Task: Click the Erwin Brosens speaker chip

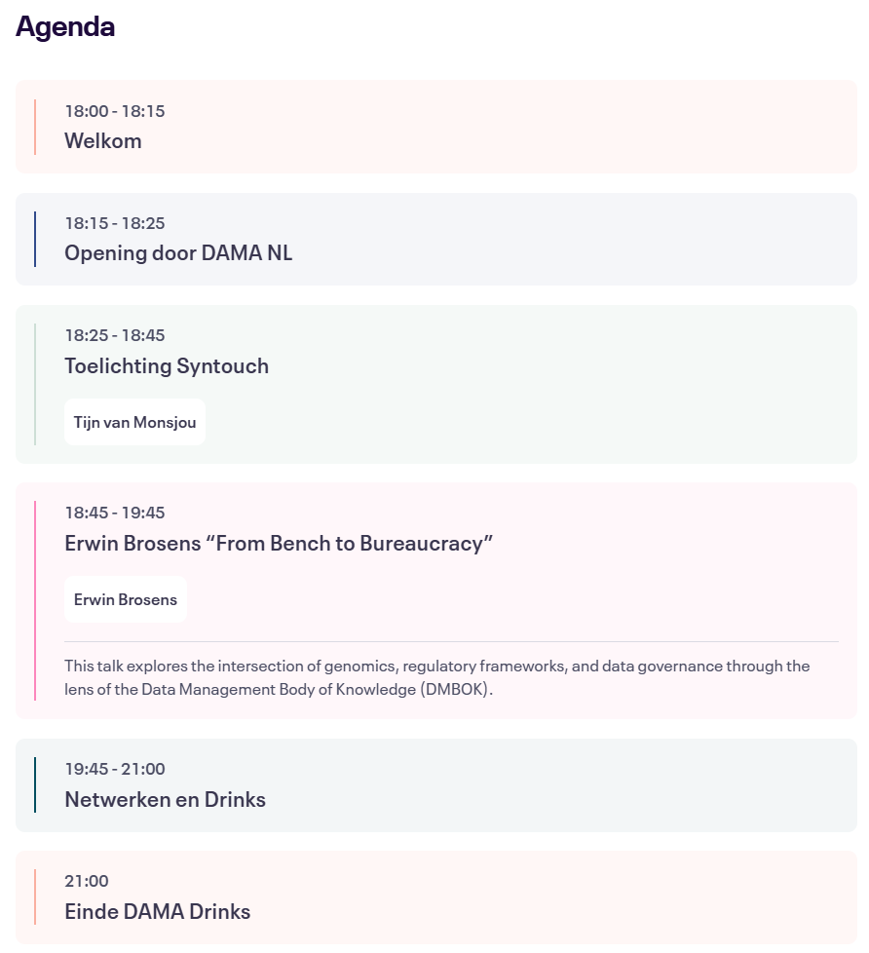Action: pyautogui.click(x=126, y=599)
